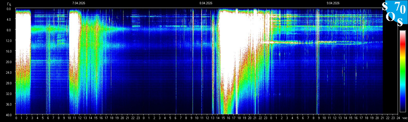Click the SOS 70 logo

click(x=394, y=13)
